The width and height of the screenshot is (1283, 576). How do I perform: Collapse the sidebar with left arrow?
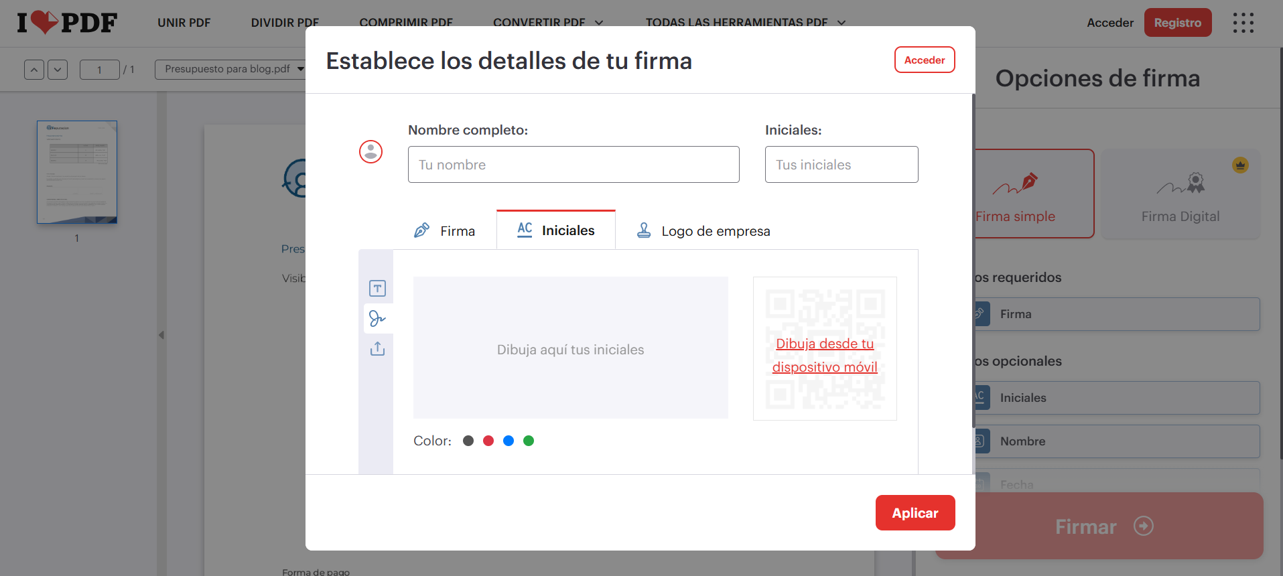pos(161,335)
